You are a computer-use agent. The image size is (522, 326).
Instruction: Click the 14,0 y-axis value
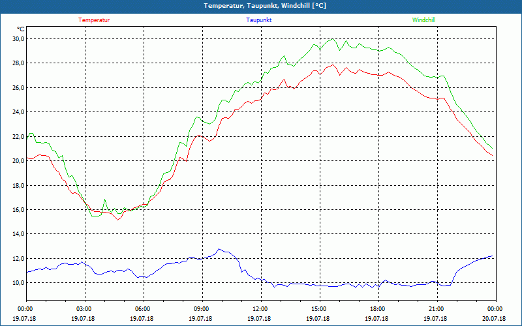(x=19, y=234)
